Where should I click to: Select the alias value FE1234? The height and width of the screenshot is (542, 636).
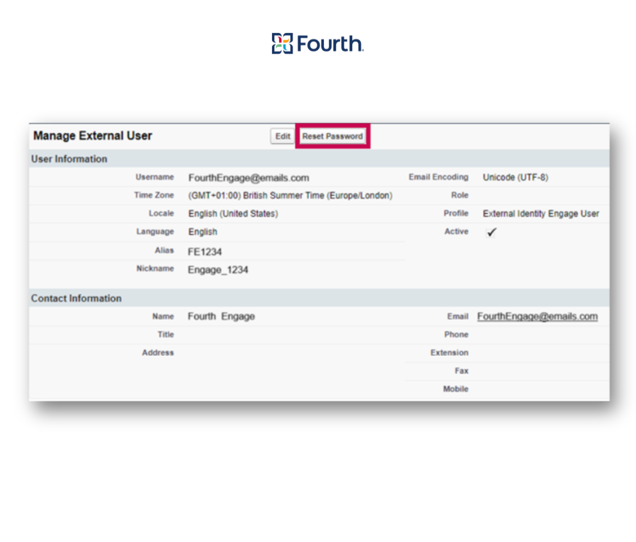tap(205, 252)
